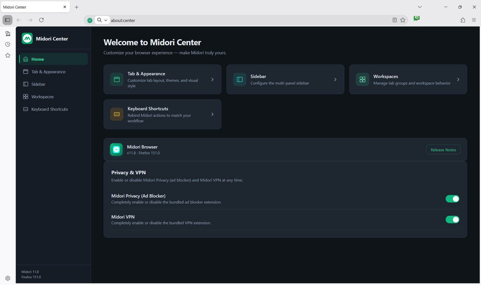The width and height of the screenshot is (481, 285).
Task: Click the 'Welcome to Midori Center' heading
Action: [152, 42]
